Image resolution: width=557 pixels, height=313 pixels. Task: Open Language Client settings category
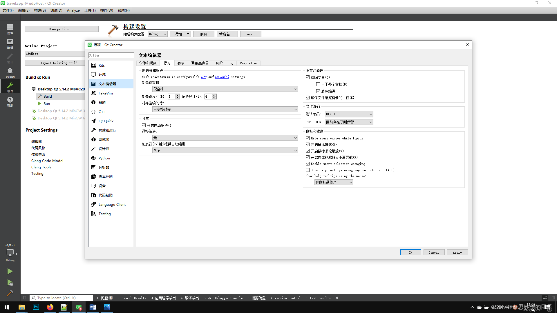click(x=112, y=204)
